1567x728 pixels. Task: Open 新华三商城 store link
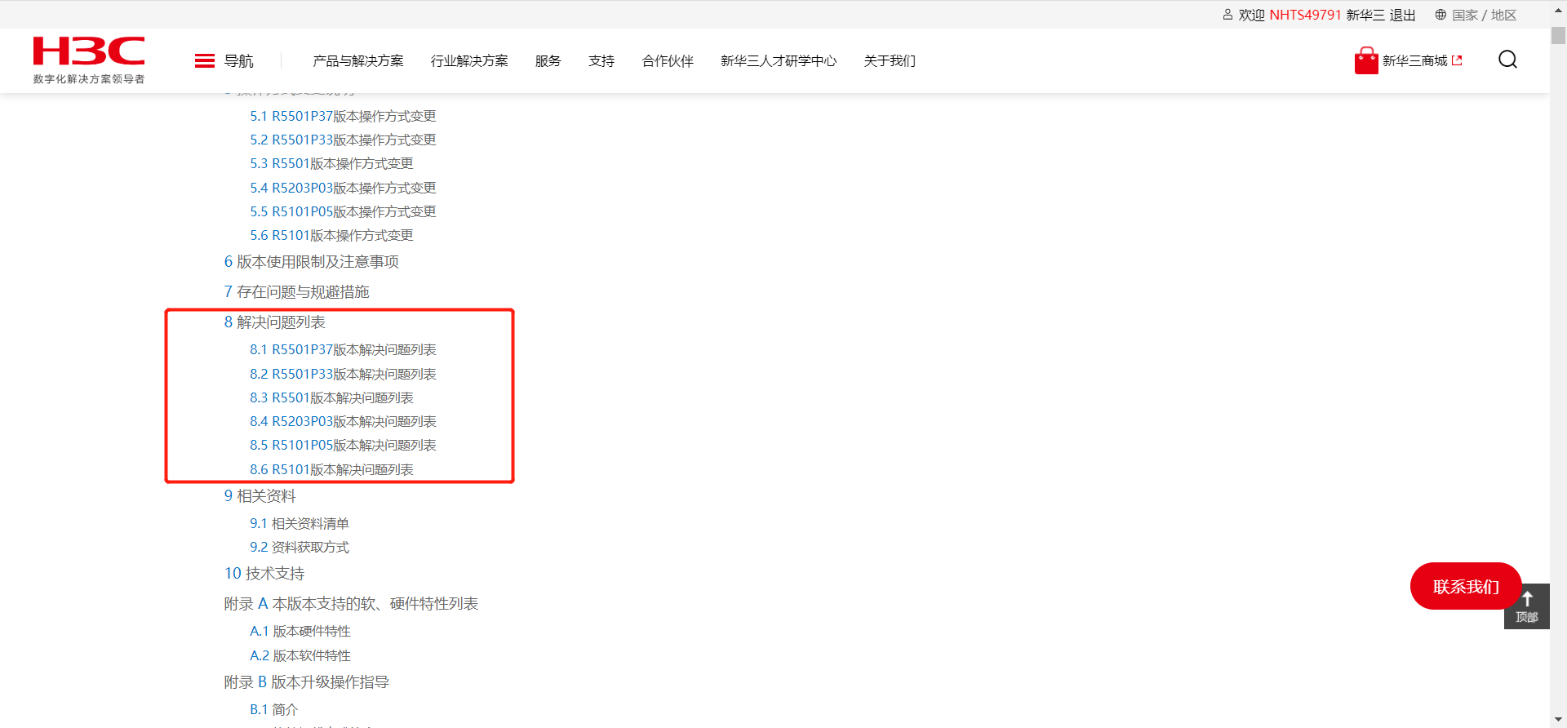[x=1415, y=60]
